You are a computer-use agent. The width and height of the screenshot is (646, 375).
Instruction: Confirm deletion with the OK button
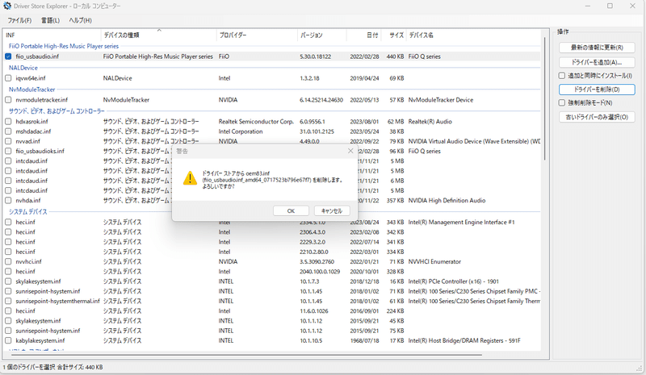pyautogui.click(x=291, y=210)
